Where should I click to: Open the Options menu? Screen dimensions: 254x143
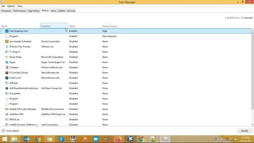click(x=11, y=6)
